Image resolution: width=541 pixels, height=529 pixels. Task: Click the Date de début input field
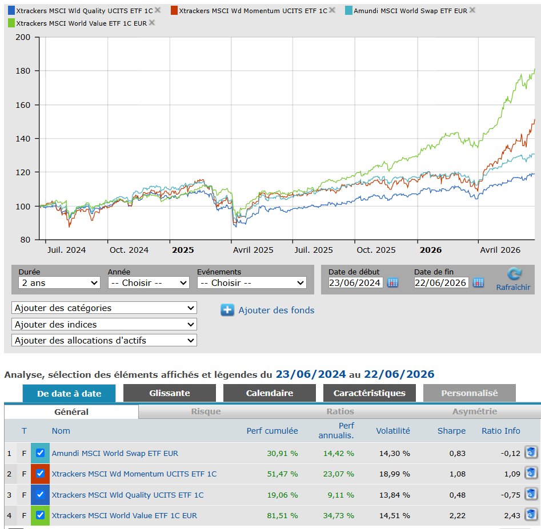(355, 283)
